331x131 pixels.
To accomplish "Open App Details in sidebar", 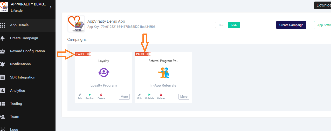I will 28,25.
